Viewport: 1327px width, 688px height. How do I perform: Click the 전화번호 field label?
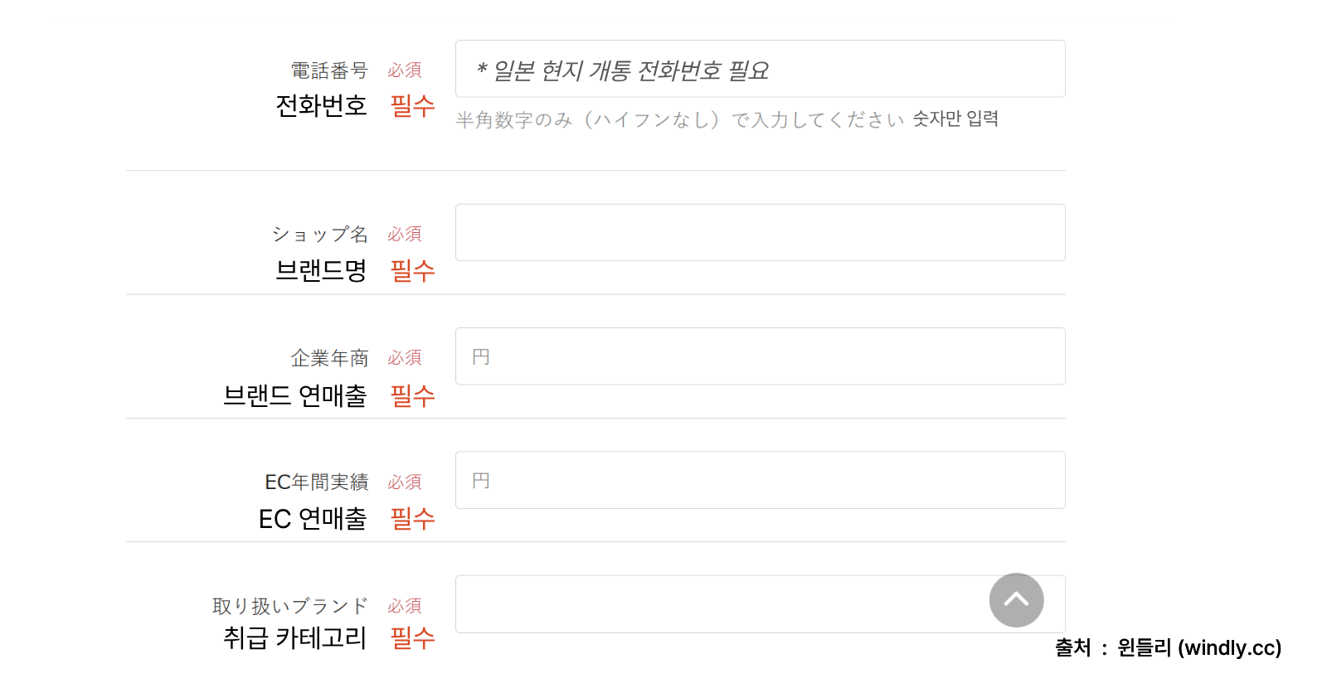tap(321, 105)
